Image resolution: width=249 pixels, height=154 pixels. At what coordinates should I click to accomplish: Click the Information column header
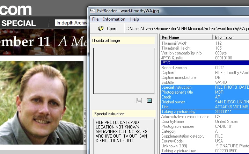pos(230,37)
